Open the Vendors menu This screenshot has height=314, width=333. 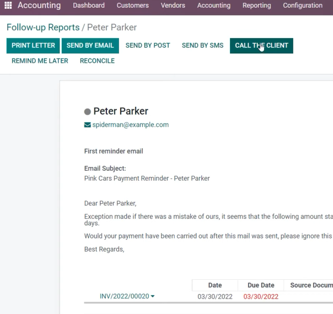click(173, 6)
